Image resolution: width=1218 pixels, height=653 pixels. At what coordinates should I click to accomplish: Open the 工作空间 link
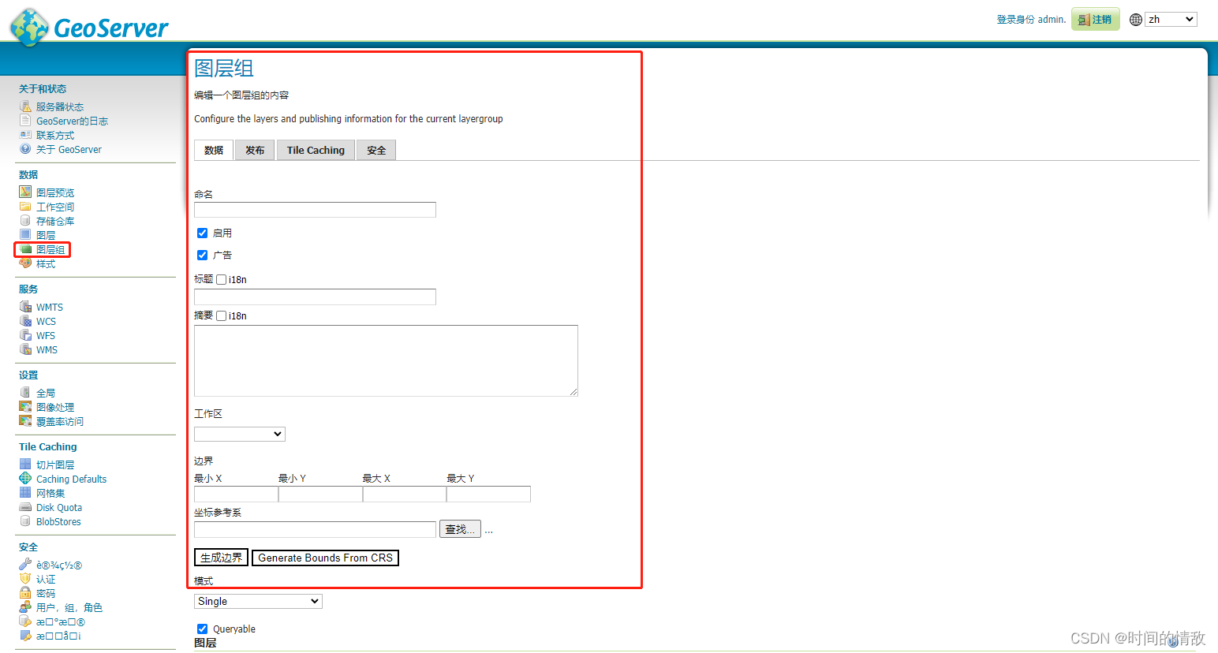[55, 207]
